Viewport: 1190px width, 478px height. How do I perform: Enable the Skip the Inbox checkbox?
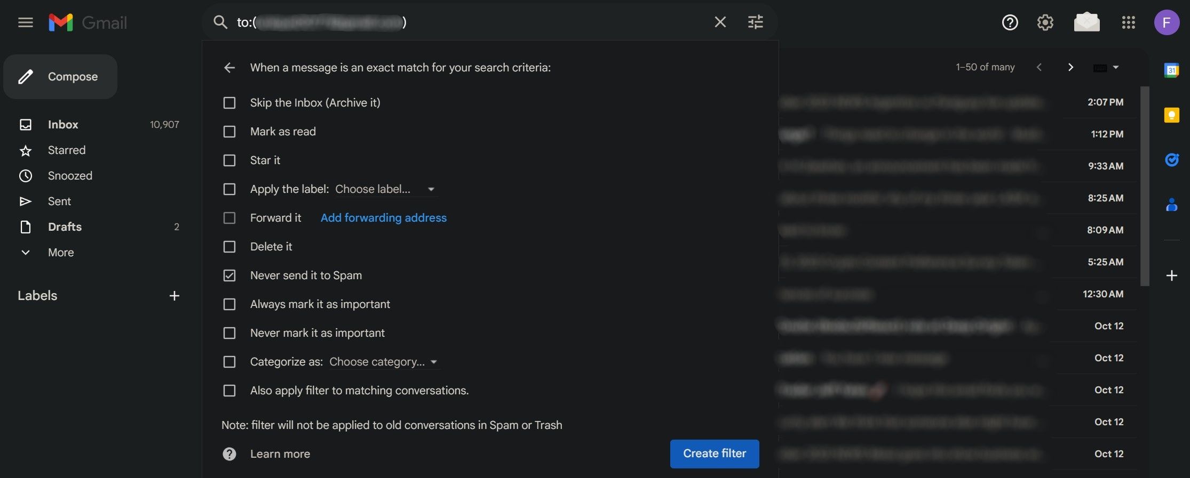[x=229, y=103]
